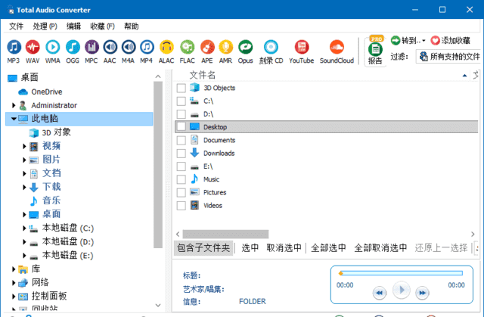Toggle 包含子文件夹 button
The image size is (484, 317).
pyautogui.click(x=203, y=248)
